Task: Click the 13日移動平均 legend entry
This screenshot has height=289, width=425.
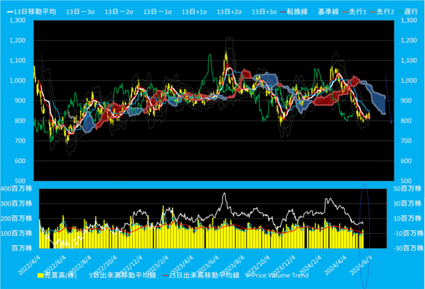Action: [32, 12]
